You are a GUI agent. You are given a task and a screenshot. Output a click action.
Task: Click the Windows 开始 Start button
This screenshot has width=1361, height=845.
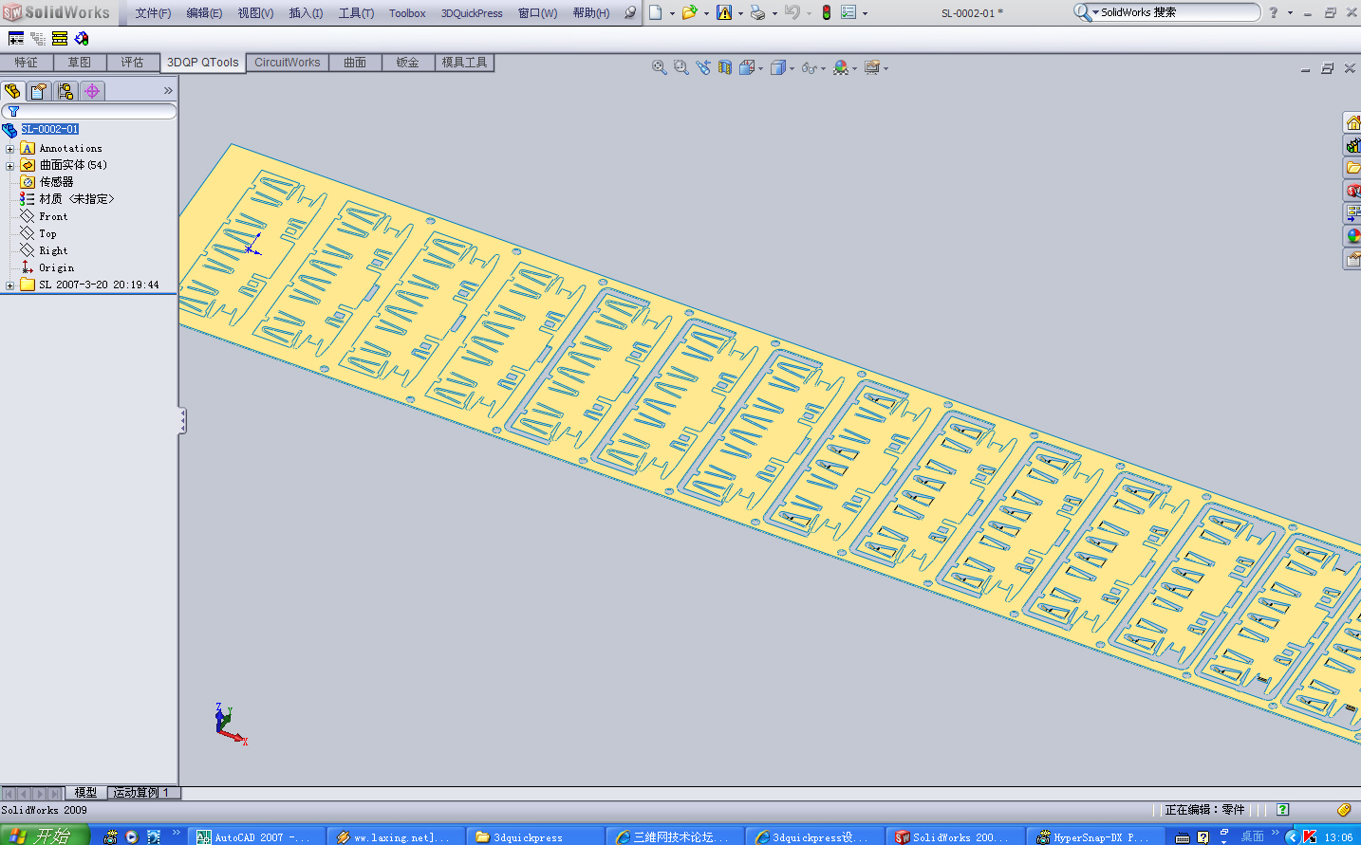coord(45,836)
